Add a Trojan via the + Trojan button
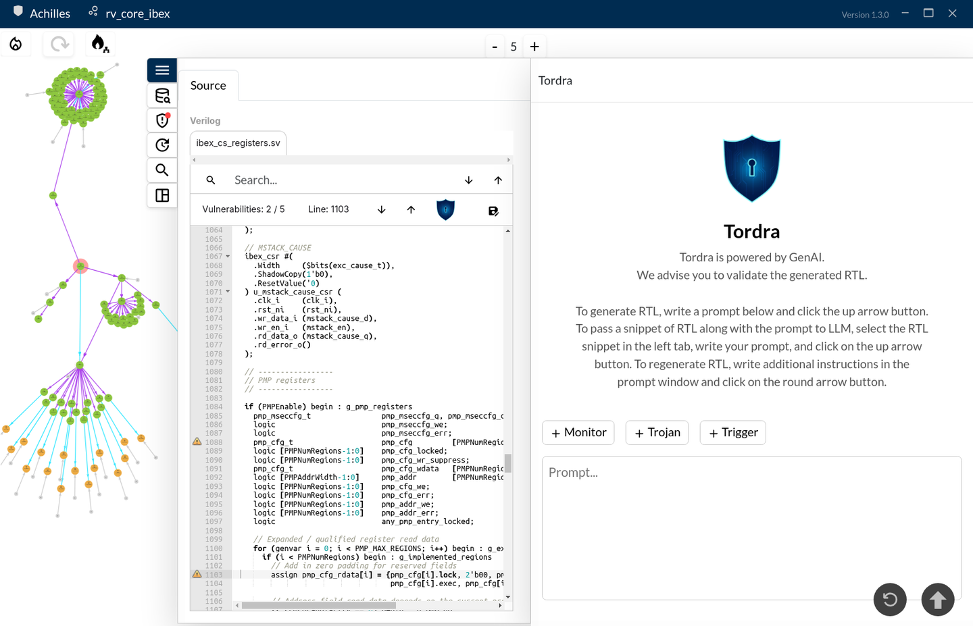The height and width of the screenshot is (626, 973). 657,432
